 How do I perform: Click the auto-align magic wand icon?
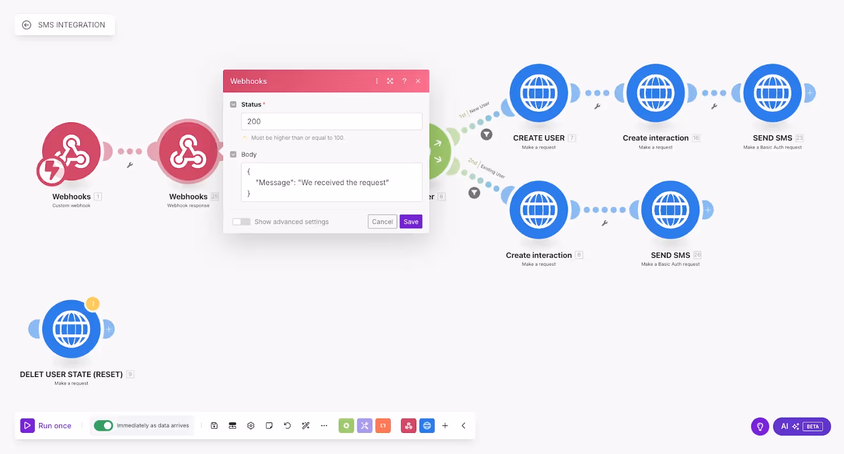(305, 426)
